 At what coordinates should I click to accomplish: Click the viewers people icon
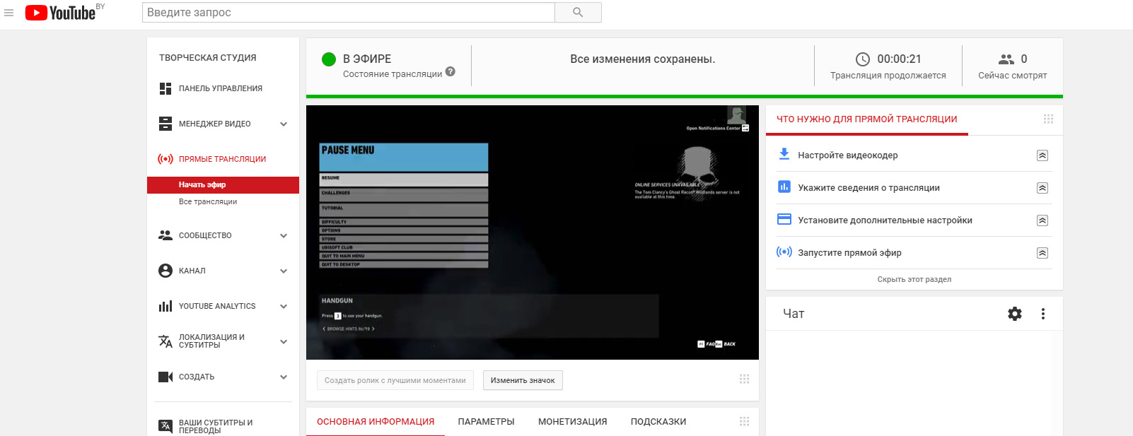(1006, 59)
